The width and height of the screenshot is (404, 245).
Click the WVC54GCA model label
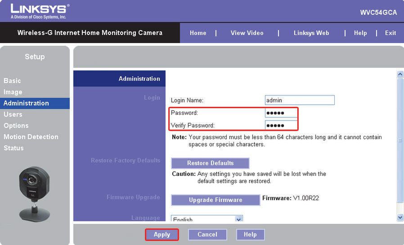click(378, 13)
